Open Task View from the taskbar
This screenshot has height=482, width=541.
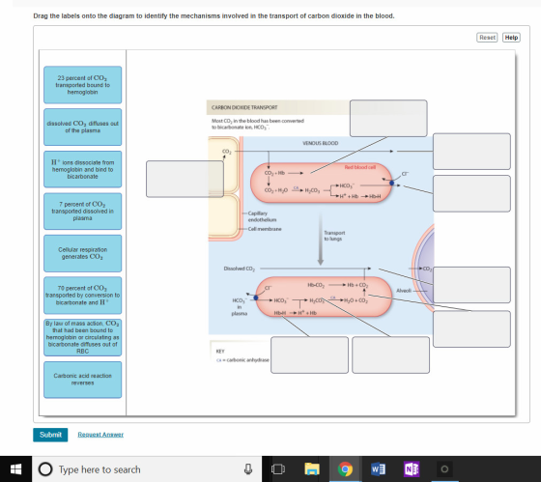tap(278, 469)
